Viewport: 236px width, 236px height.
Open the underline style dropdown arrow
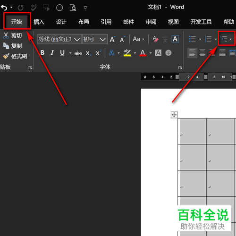[x=70, y=53]
